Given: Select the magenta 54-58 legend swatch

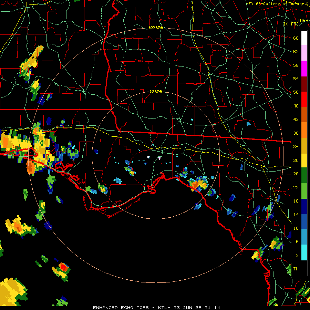Looking at the screenshot, I should coord(304,69).
